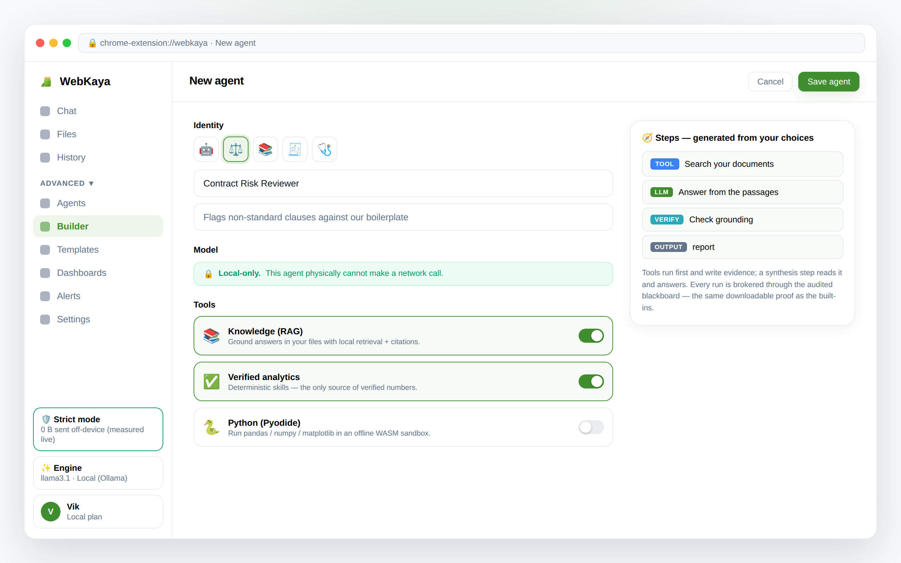Click the Engine sparkles icon
Image resolution: width=901 pixels, height=563 pixels.
coord(46,468)
